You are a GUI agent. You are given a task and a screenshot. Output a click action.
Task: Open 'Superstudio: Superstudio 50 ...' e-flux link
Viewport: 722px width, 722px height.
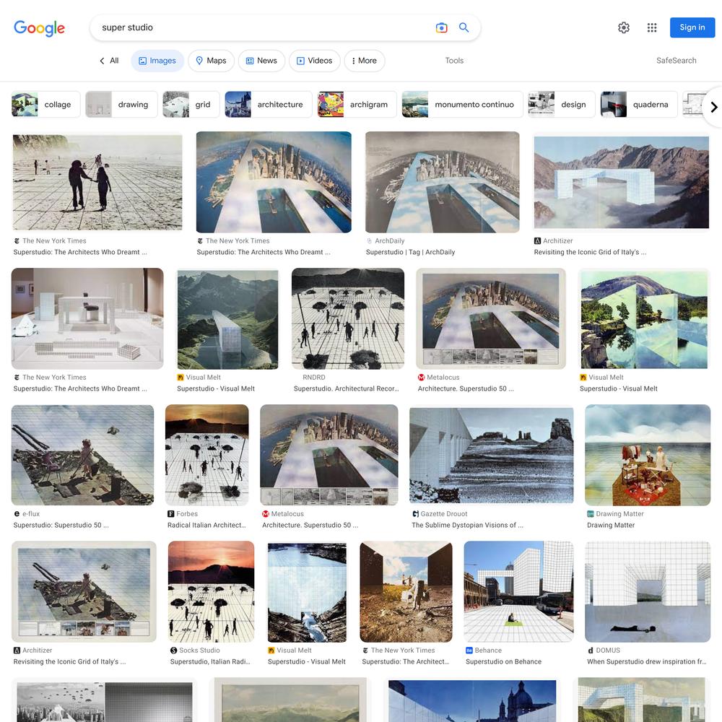[x=61, y=525]
